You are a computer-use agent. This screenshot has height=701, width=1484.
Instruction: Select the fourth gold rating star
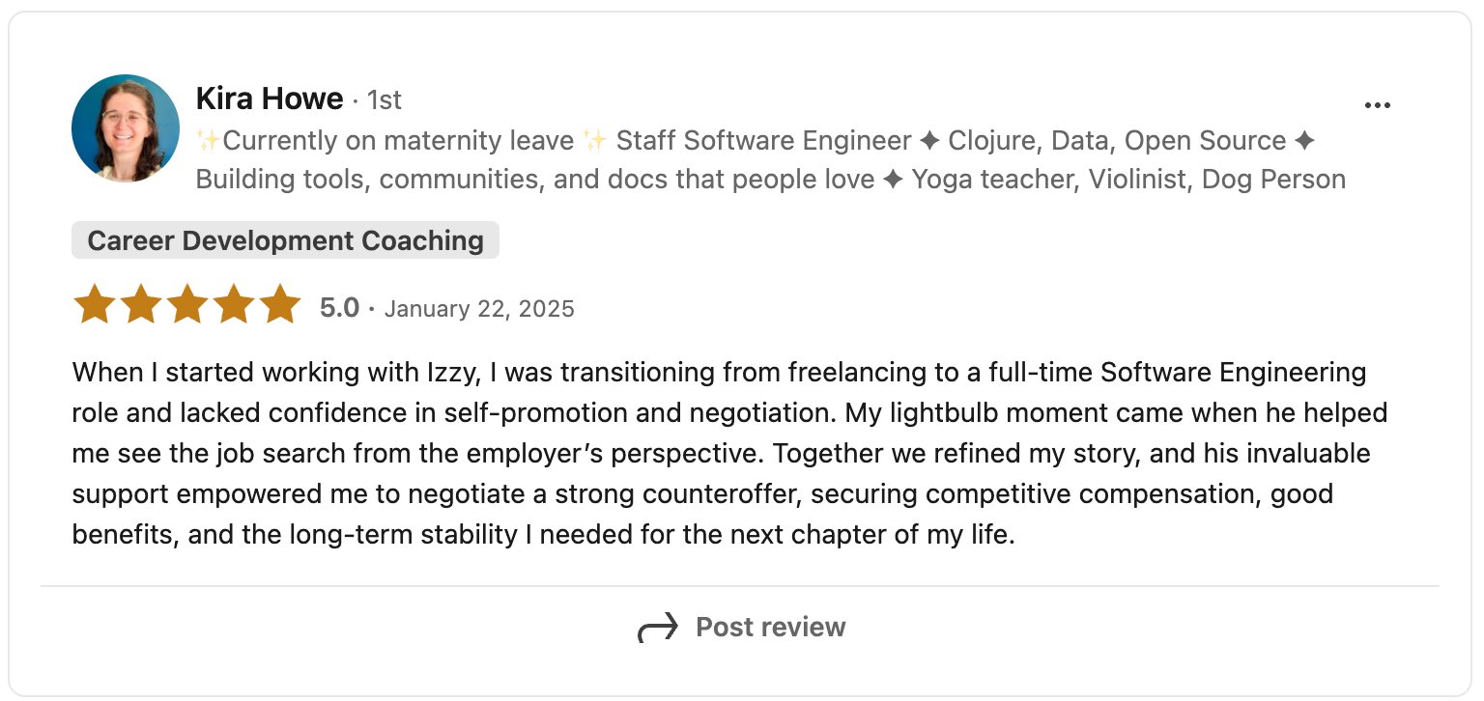pos(234,304)
